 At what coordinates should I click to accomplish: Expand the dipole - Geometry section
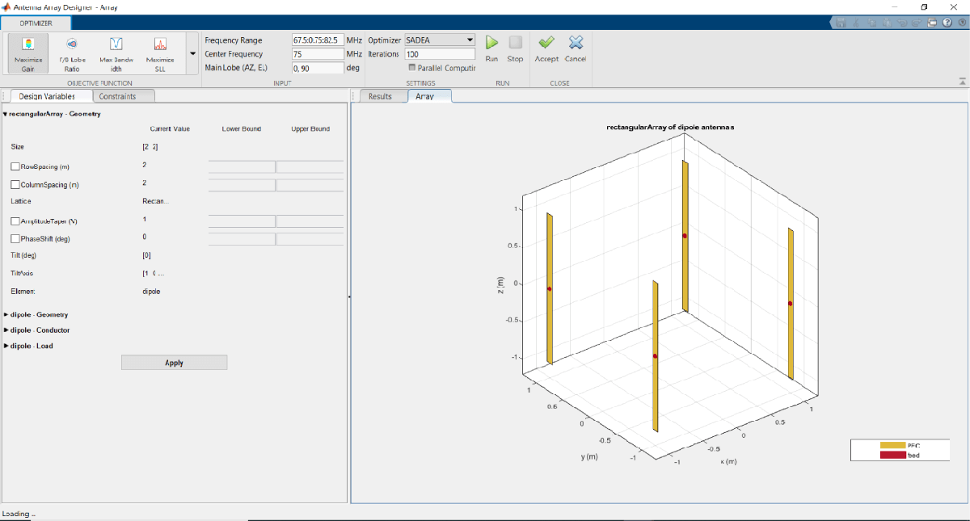tap(6, 314)
